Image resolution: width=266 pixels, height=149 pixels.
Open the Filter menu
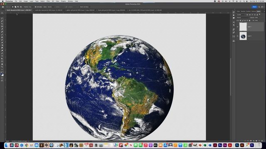[x=48, y=1]
